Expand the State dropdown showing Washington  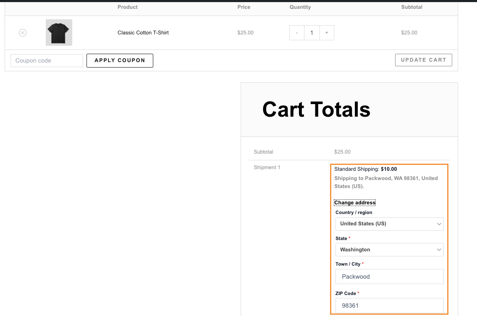coord(389,250)
